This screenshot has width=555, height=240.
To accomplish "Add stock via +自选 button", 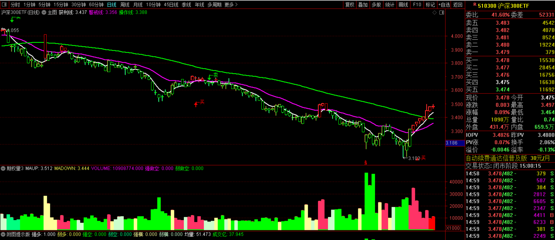I will [x=444, y=5].
